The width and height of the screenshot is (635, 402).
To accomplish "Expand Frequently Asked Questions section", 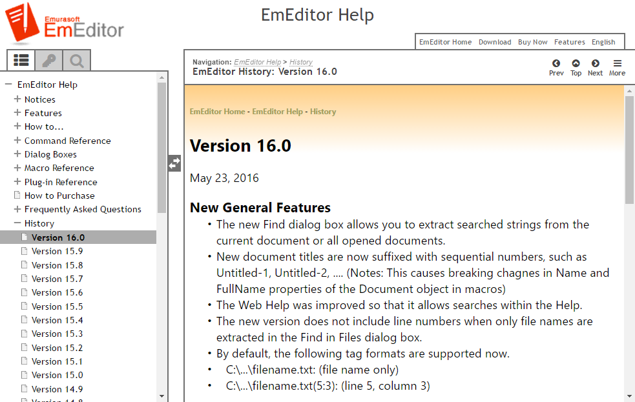I will pos(17,209).
